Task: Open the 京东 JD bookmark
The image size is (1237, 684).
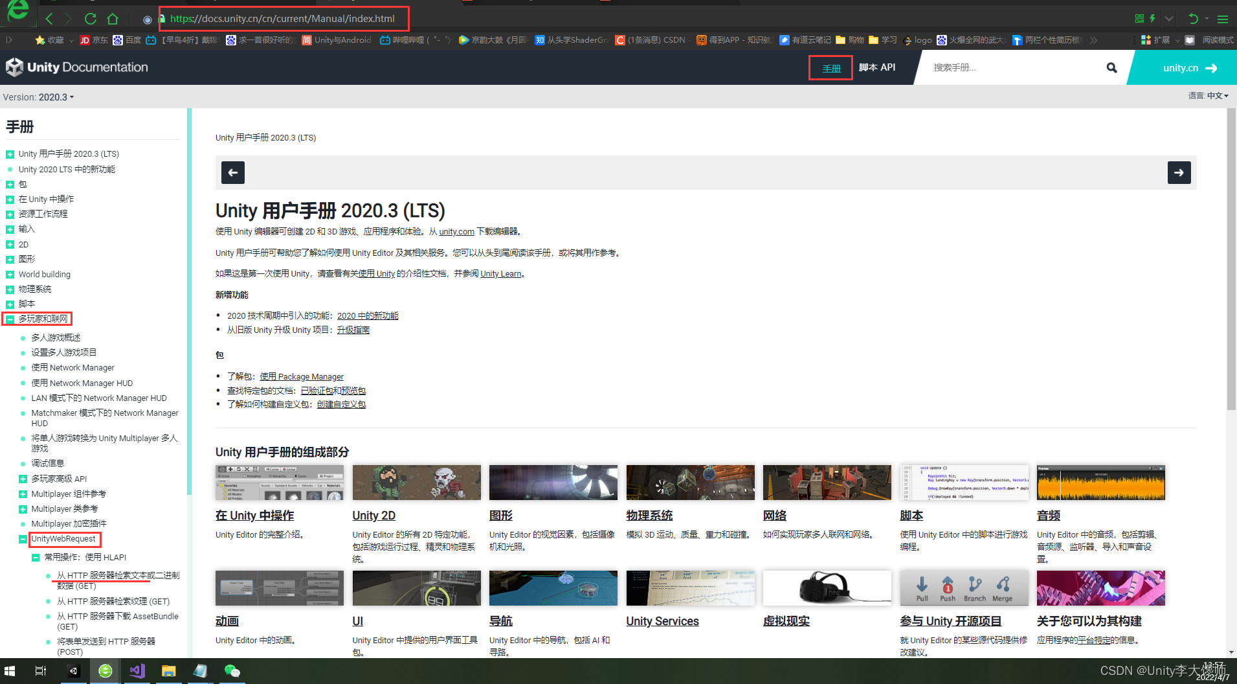Action: click(94, 40)
